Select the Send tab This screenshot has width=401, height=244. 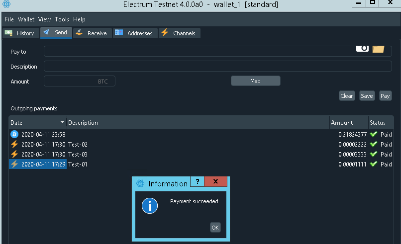[x=56, y=32]
